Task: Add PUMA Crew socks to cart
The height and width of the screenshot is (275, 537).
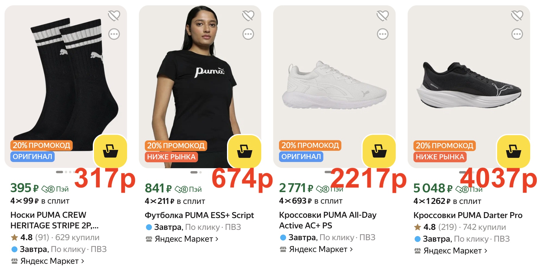Action: pyautogui.click(x=110, y=151)
